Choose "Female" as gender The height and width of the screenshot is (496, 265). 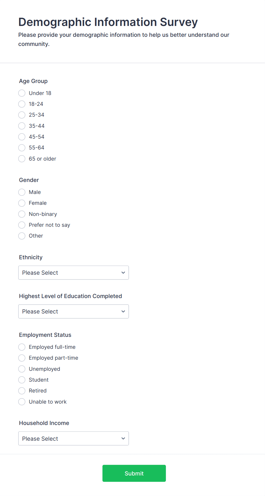[x=22, y=203]
